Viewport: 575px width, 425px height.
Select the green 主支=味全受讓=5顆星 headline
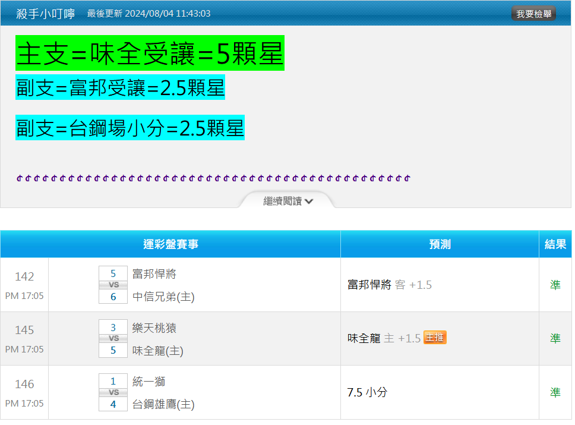pyautogui.click(x=150, y=53)
